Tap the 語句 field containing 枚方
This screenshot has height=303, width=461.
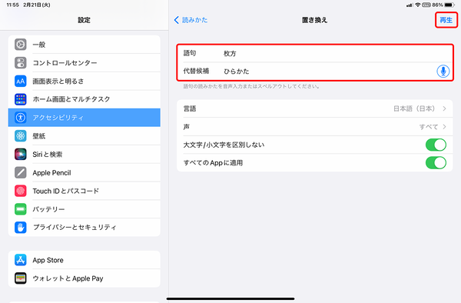pos(314,53)
